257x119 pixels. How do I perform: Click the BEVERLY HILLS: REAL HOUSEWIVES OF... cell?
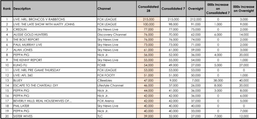[x=55, y=101]
